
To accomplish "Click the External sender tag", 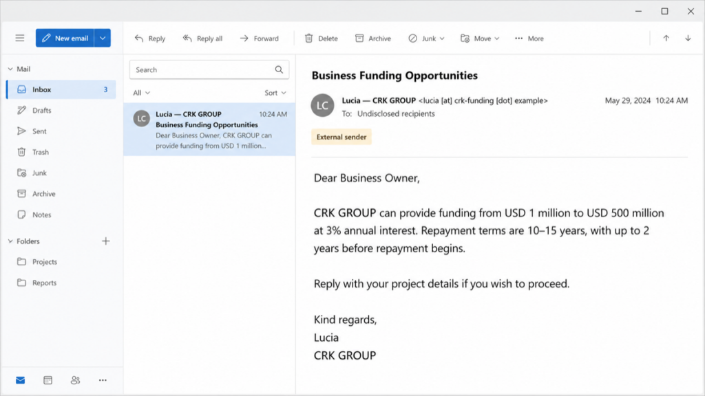I will pyautogui.click(x=341, y=137).
